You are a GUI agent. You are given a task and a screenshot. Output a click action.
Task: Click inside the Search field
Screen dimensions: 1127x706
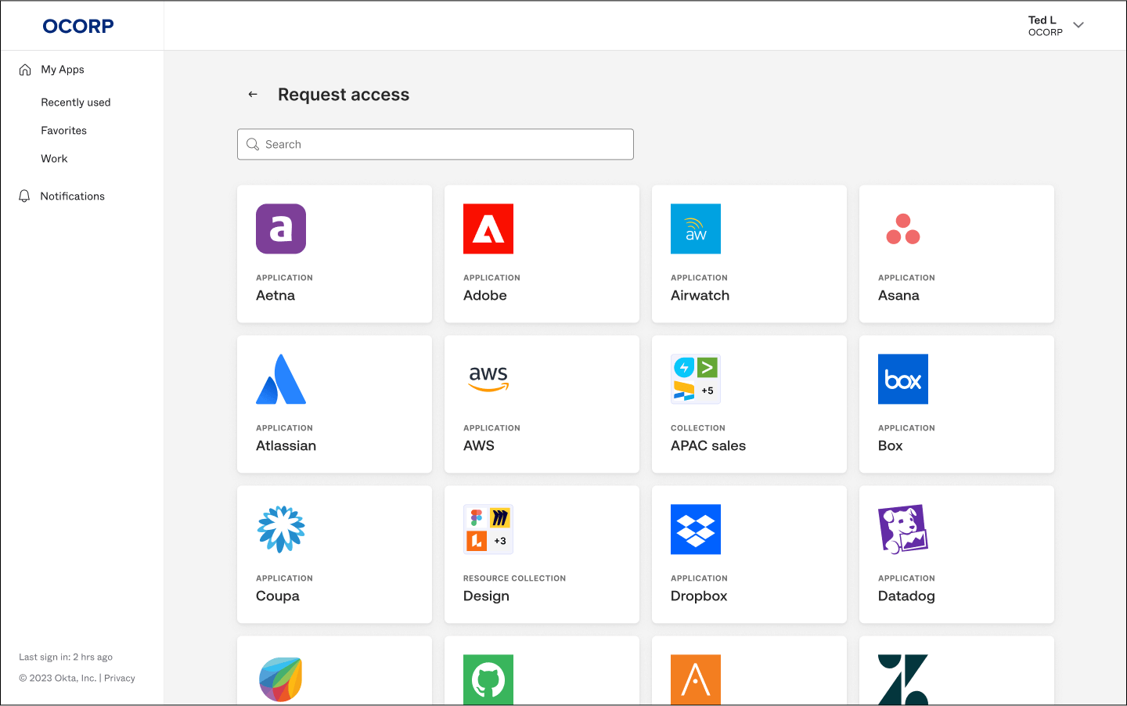point(435,144)
